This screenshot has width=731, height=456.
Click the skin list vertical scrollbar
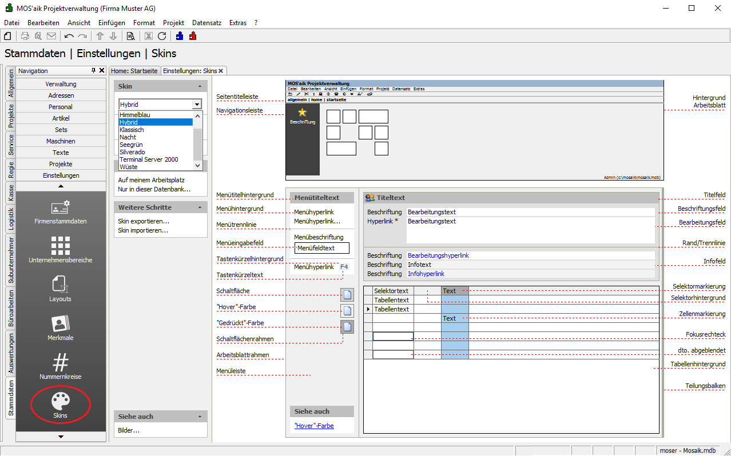(x=197, y=141)
